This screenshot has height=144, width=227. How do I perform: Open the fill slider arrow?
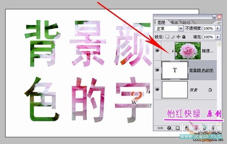coord(218,37)
